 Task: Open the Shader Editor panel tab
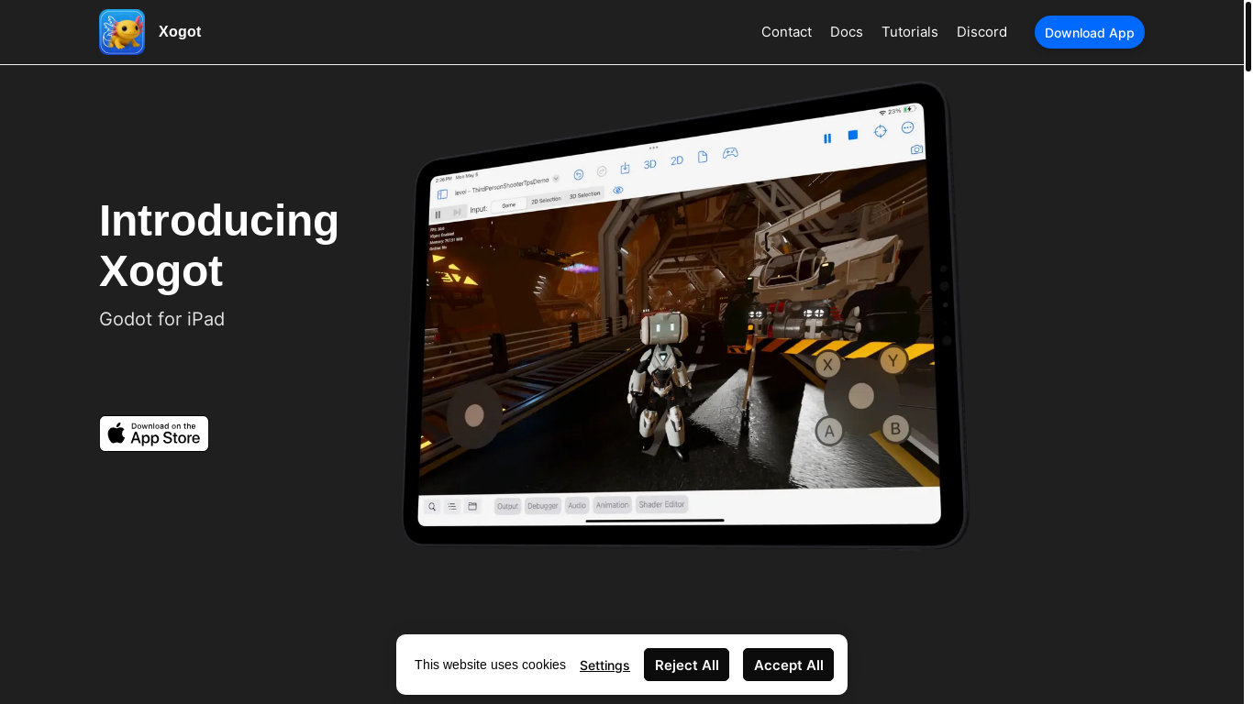click(x=661, y=504)
